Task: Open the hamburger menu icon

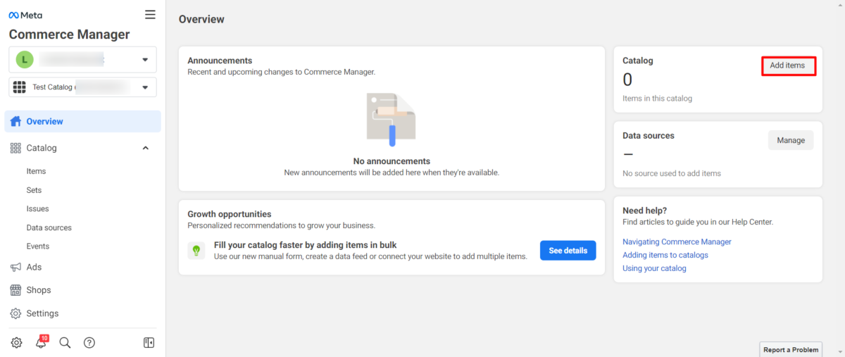Action: tap(150, 14)
